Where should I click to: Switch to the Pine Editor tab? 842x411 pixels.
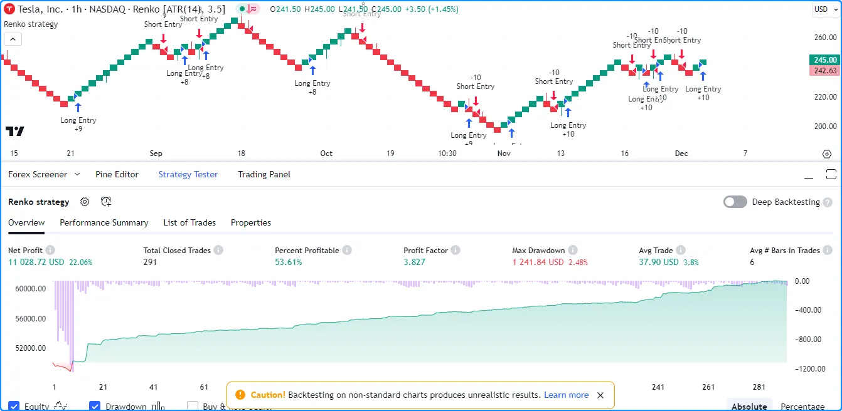tap(117, 174)
